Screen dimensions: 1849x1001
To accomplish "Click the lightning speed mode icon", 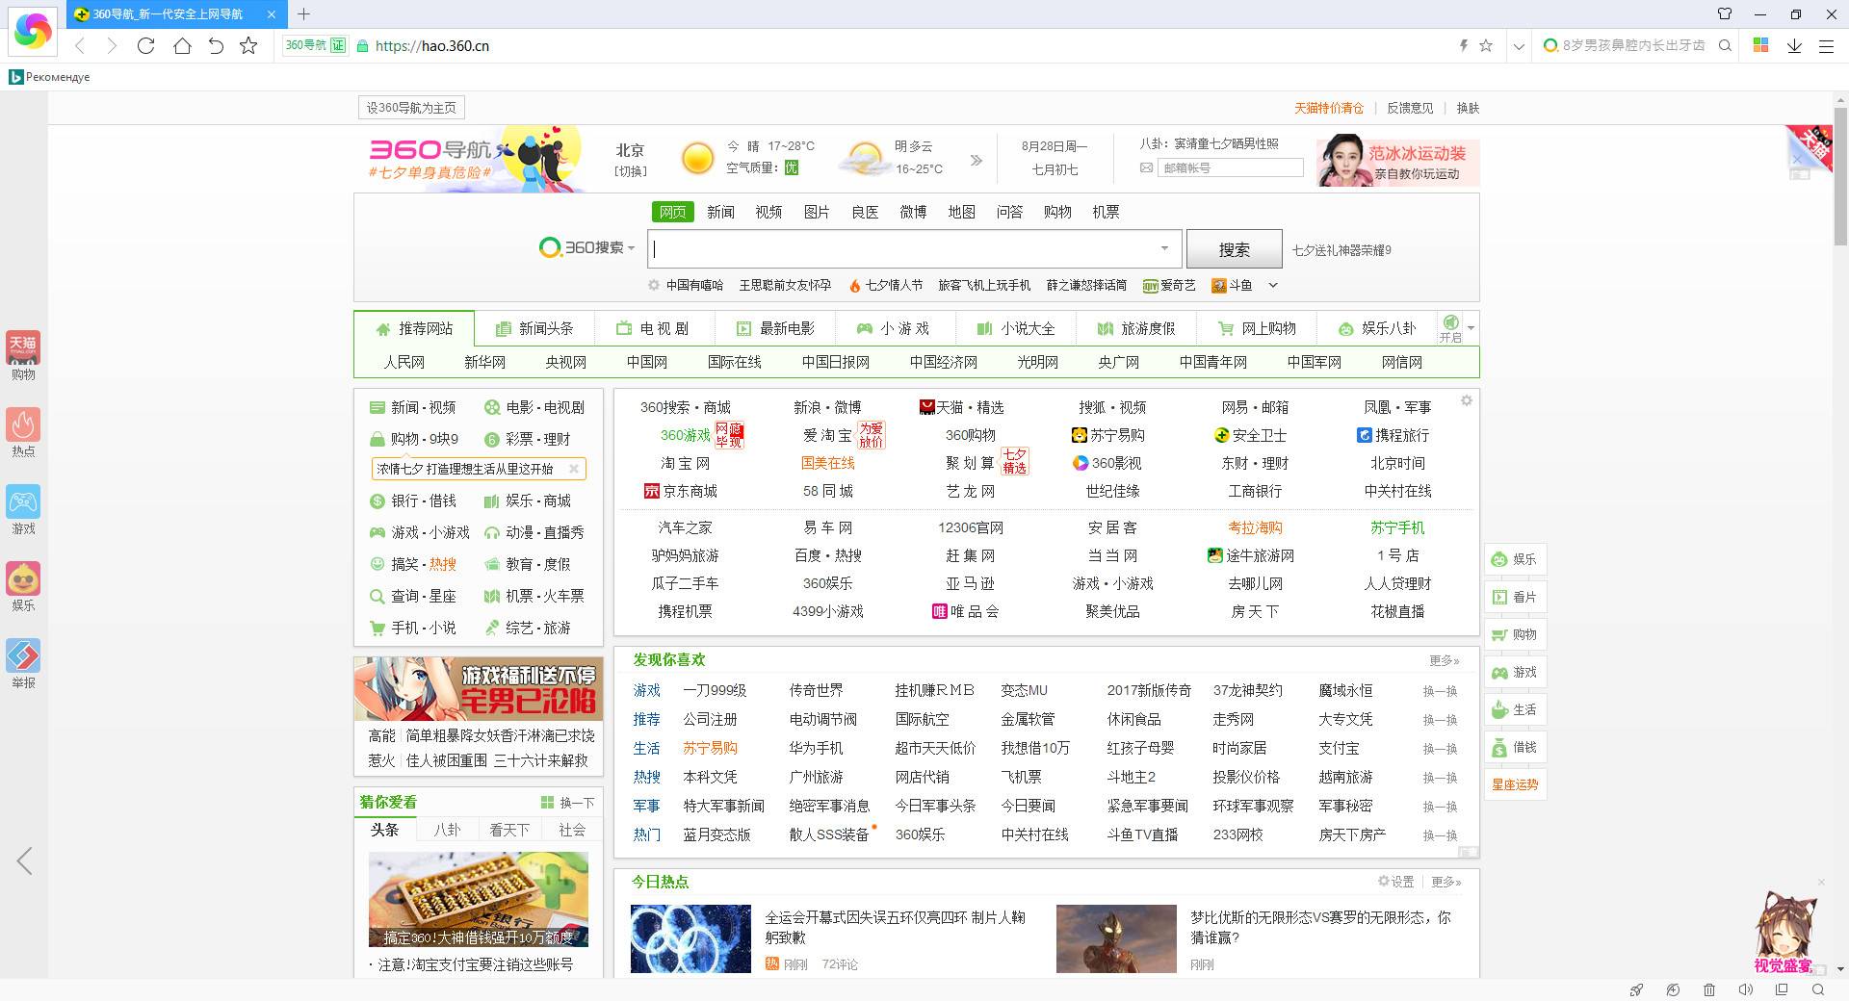I will point(1464,45).
